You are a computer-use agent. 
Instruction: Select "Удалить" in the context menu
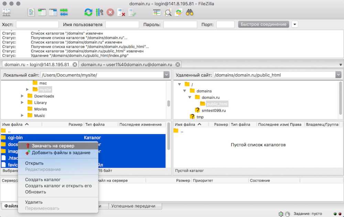point(34,202)
